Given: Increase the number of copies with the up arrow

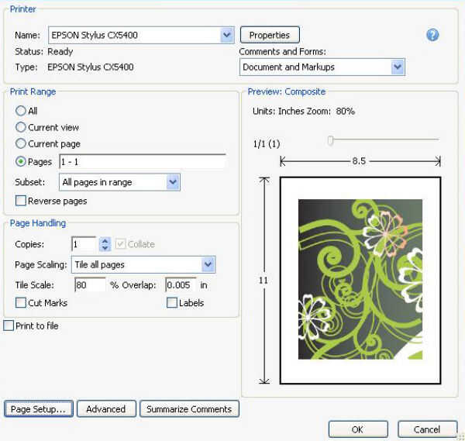Looking at the screenshot, I should pyautogui.click(x=105, y=241).
